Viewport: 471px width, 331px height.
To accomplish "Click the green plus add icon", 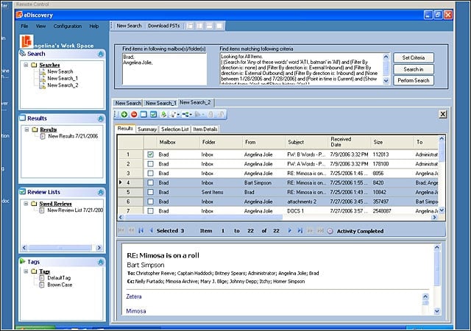I will pyautogui.click(x=124, y=115).
